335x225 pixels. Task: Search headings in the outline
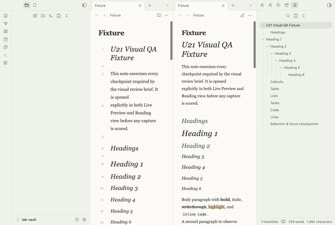click(x=288, y=16)
